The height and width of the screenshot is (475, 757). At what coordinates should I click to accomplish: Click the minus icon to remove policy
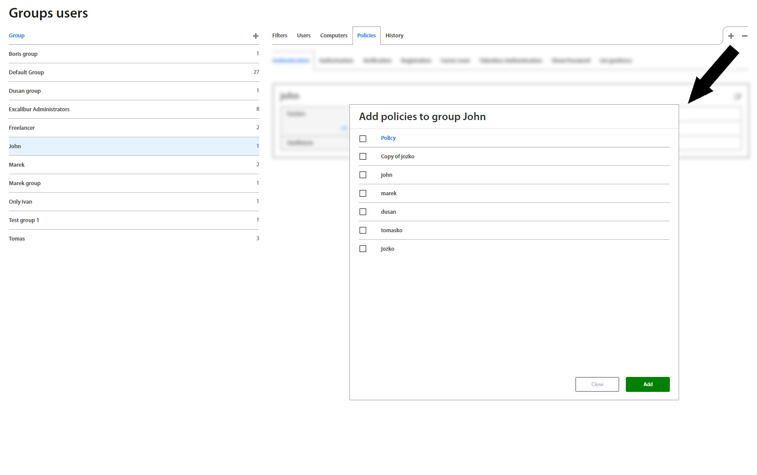[x=744, y=36]
